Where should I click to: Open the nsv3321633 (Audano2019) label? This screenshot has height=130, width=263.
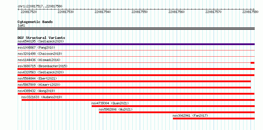[42, 97]
